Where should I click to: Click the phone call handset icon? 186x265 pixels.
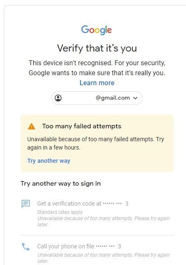(26, 247)
